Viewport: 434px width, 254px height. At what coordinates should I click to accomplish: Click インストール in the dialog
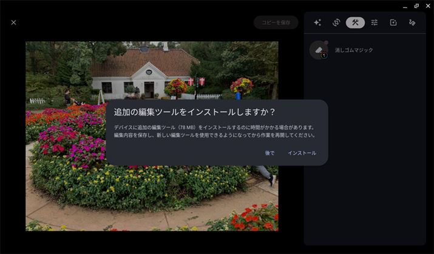(x=302, y=153)
